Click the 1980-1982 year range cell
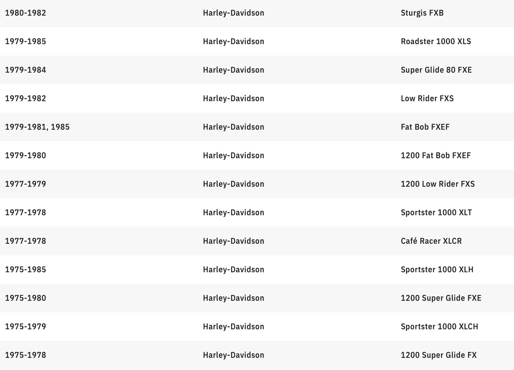The height and width of the screenshot is (370, 514). [26, 13]
